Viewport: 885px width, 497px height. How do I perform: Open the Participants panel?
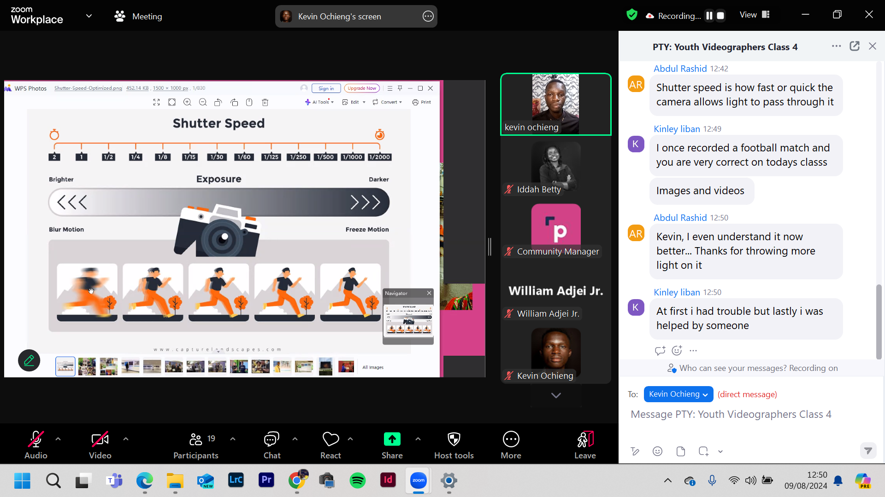point(196,445)
